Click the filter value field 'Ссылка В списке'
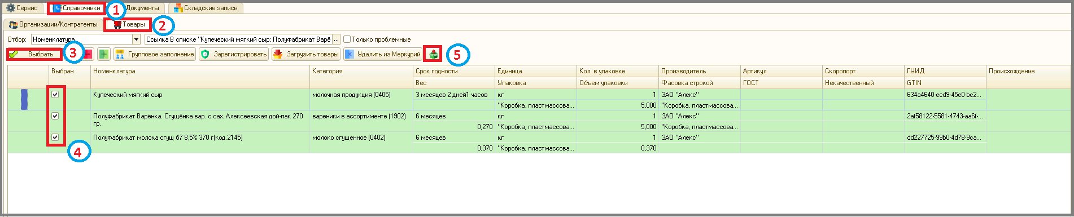This screenshot has width=1074, height=217. [x=238, y=39]
